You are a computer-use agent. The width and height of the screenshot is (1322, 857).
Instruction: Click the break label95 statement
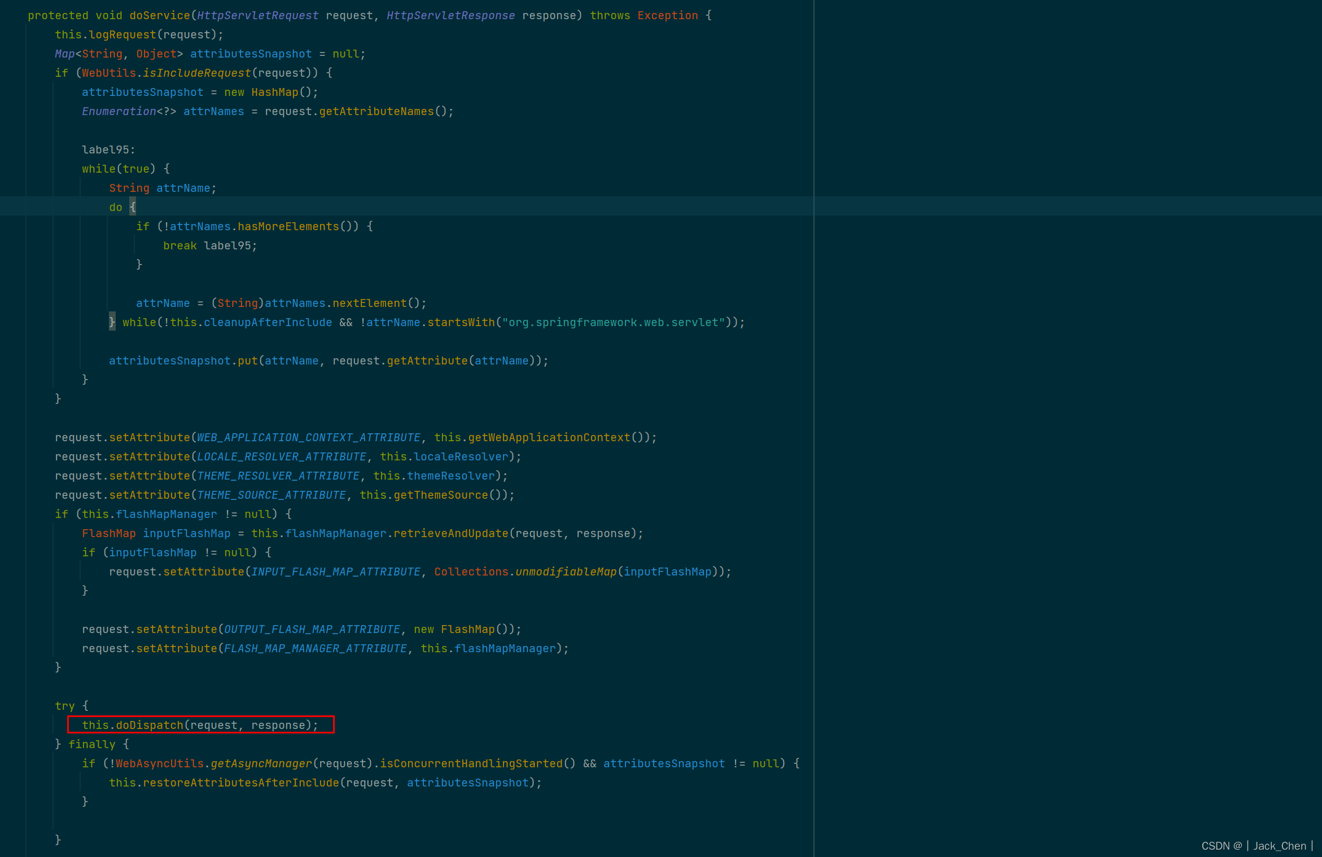click(210, 245)
